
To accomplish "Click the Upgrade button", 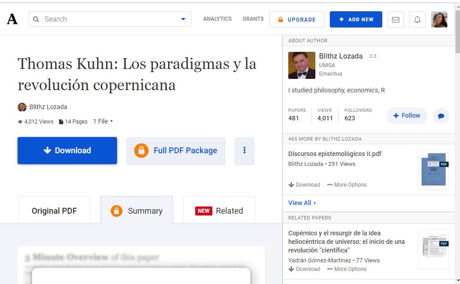I will pos(296,19).
